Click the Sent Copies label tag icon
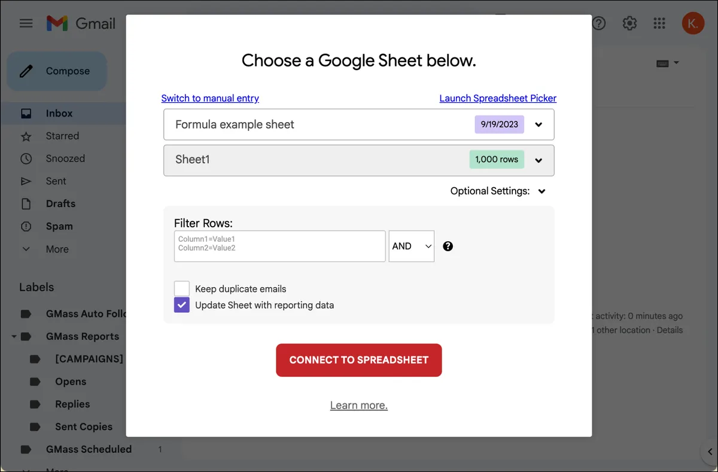The image size is (718, 472). [x=35, y=427]
